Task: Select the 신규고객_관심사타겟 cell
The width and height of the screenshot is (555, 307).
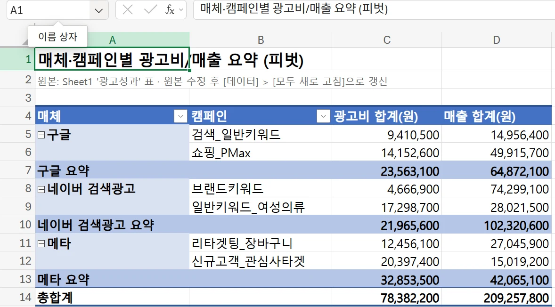Action: 261,261
